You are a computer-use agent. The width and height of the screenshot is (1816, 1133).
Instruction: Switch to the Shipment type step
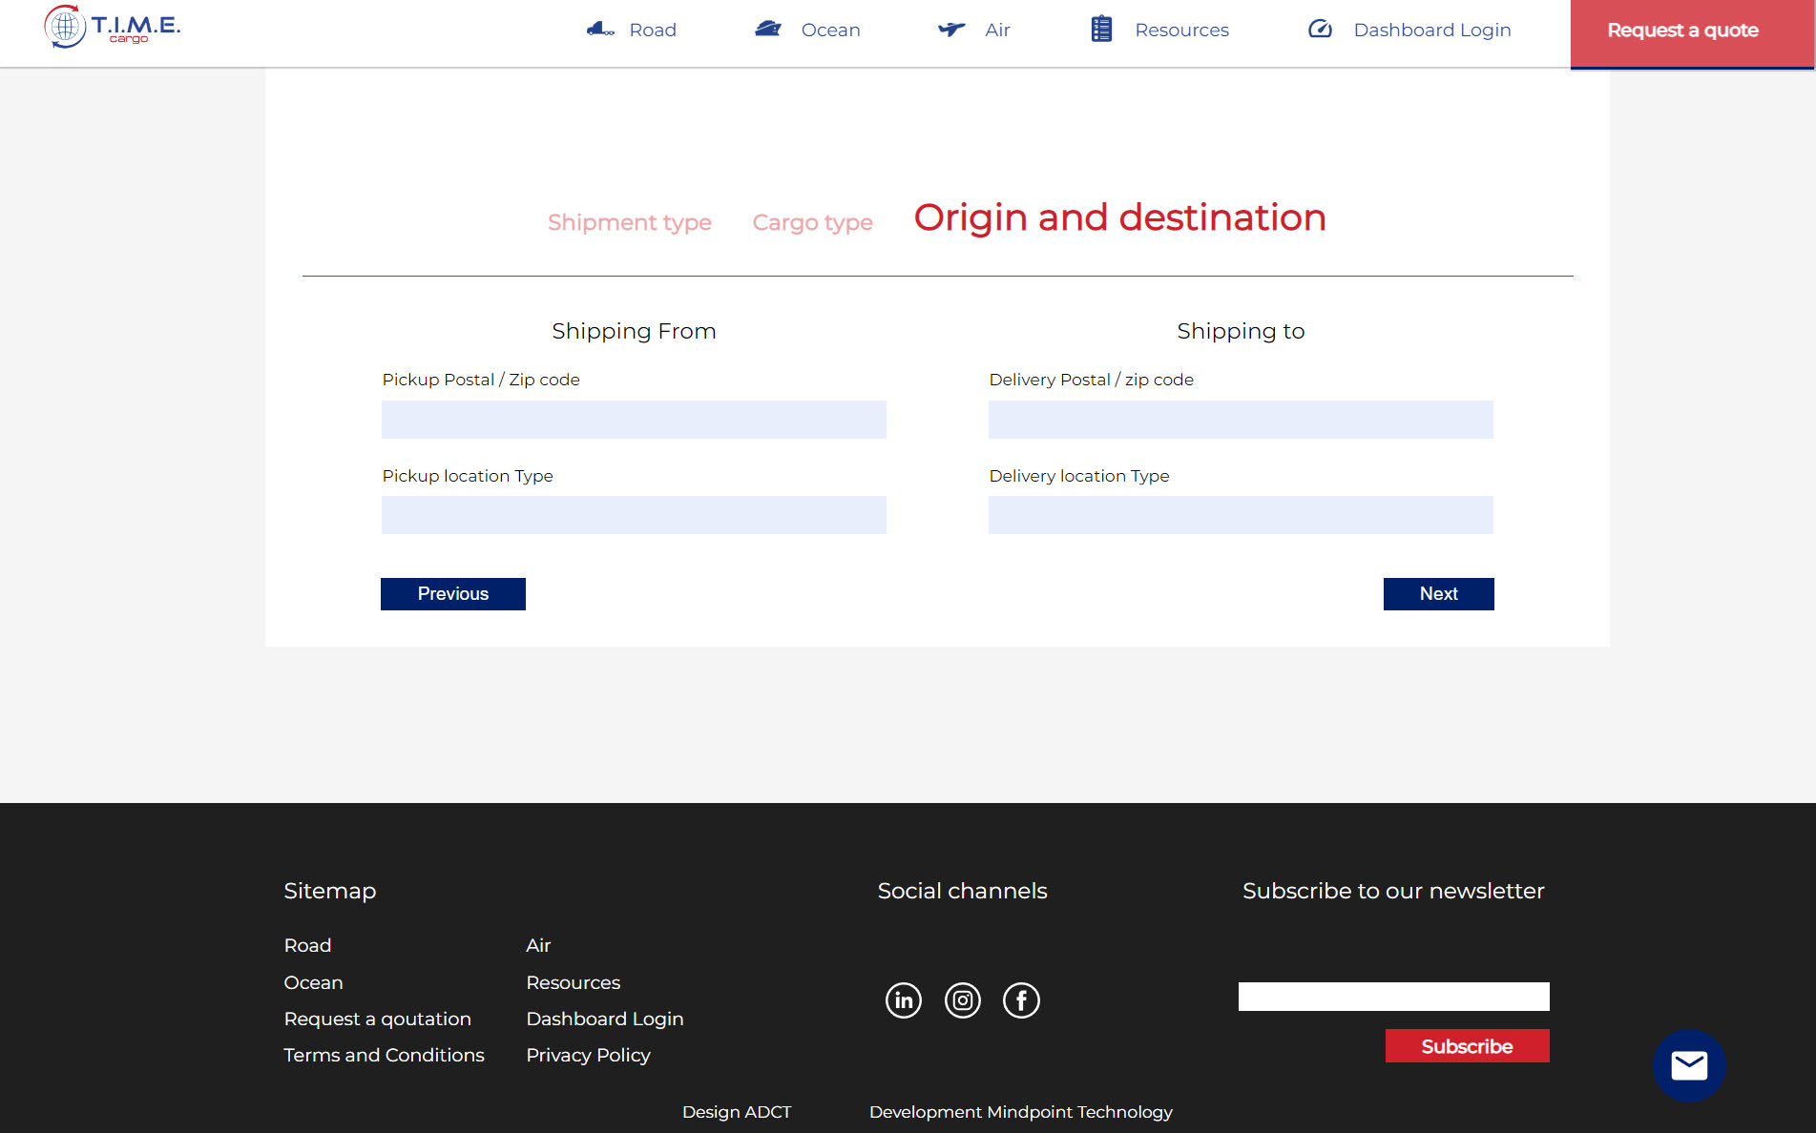tap(629, 222)
